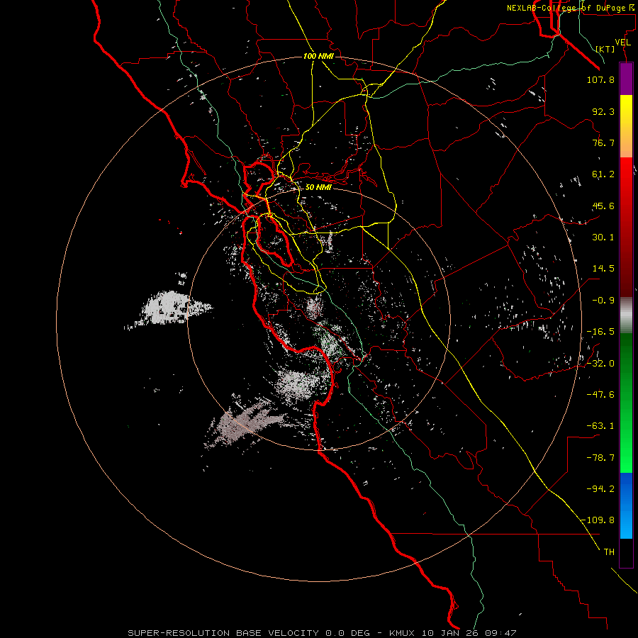Click the 107.8 velocity scale value

600,79
